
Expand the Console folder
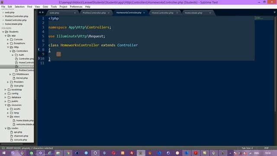(x=8, y=39)
